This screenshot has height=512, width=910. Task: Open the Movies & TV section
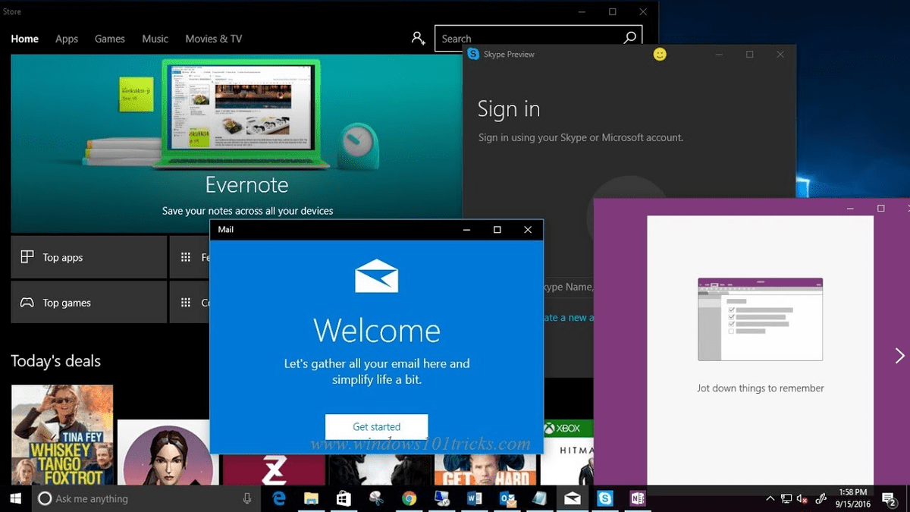click(213, 39)
